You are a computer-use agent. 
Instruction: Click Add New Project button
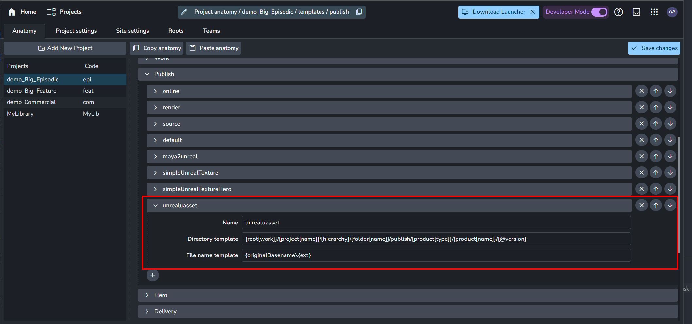(x=65, y=48)
